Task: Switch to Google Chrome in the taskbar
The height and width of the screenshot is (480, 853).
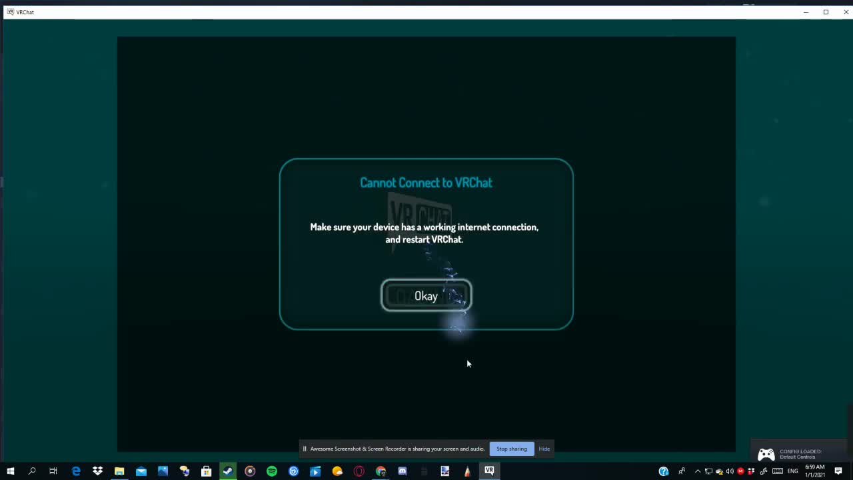Action: [x=381, y=471]
